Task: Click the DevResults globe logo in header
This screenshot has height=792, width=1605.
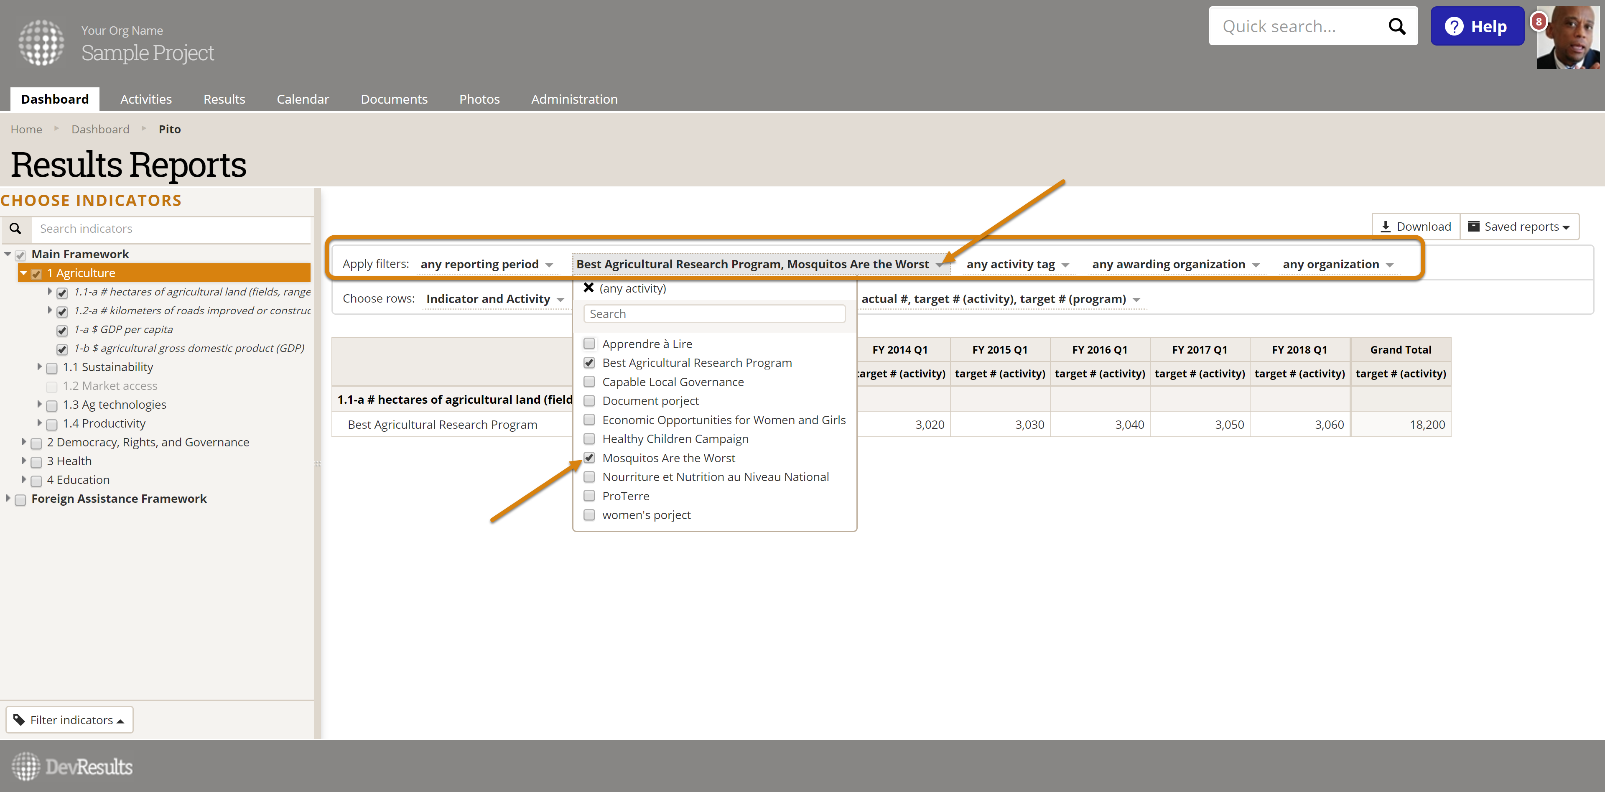Action: click(x=41, y=42)
